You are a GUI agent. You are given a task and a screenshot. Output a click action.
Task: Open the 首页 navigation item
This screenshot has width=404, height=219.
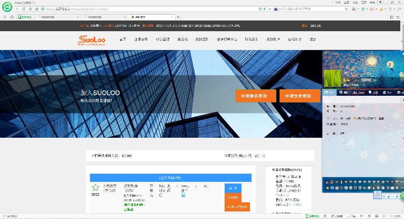click(x=123, y=39)
